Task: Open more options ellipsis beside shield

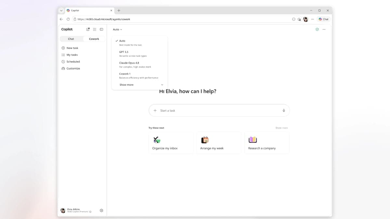Action: pos(324,29)
